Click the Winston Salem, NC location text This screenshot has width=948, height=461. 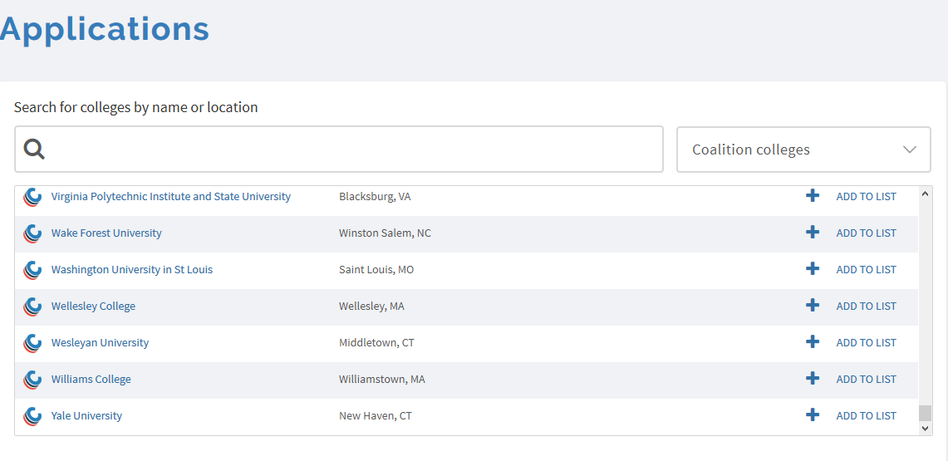386,233
